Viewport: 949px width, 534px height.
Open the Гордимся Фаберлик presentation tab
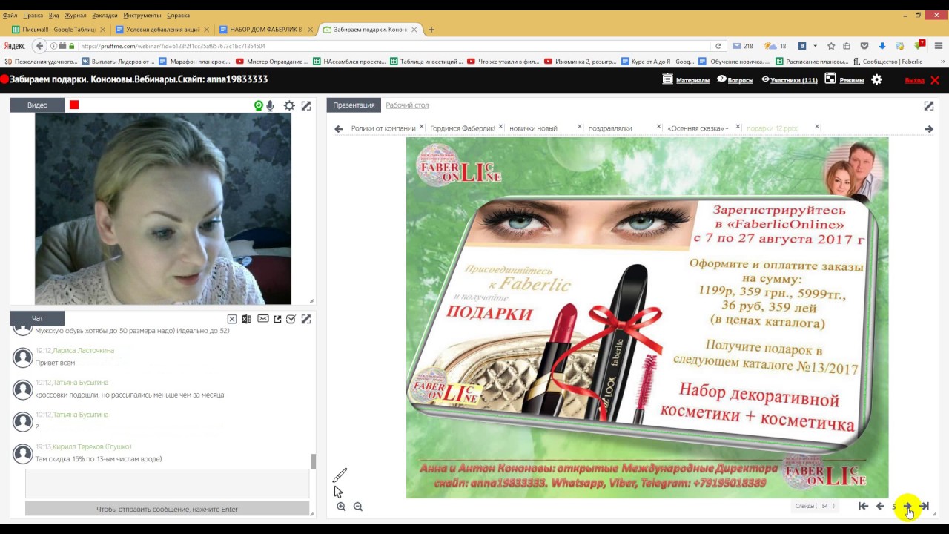[463, 128]
